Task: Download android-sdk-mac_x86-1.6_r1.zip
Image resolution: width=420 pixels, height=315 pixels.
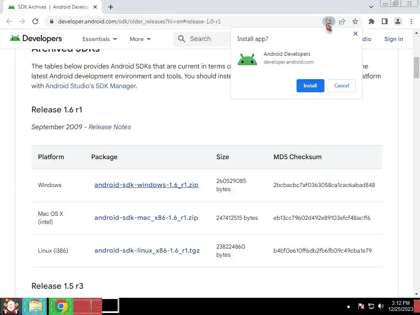Action: tap(146, 218)
